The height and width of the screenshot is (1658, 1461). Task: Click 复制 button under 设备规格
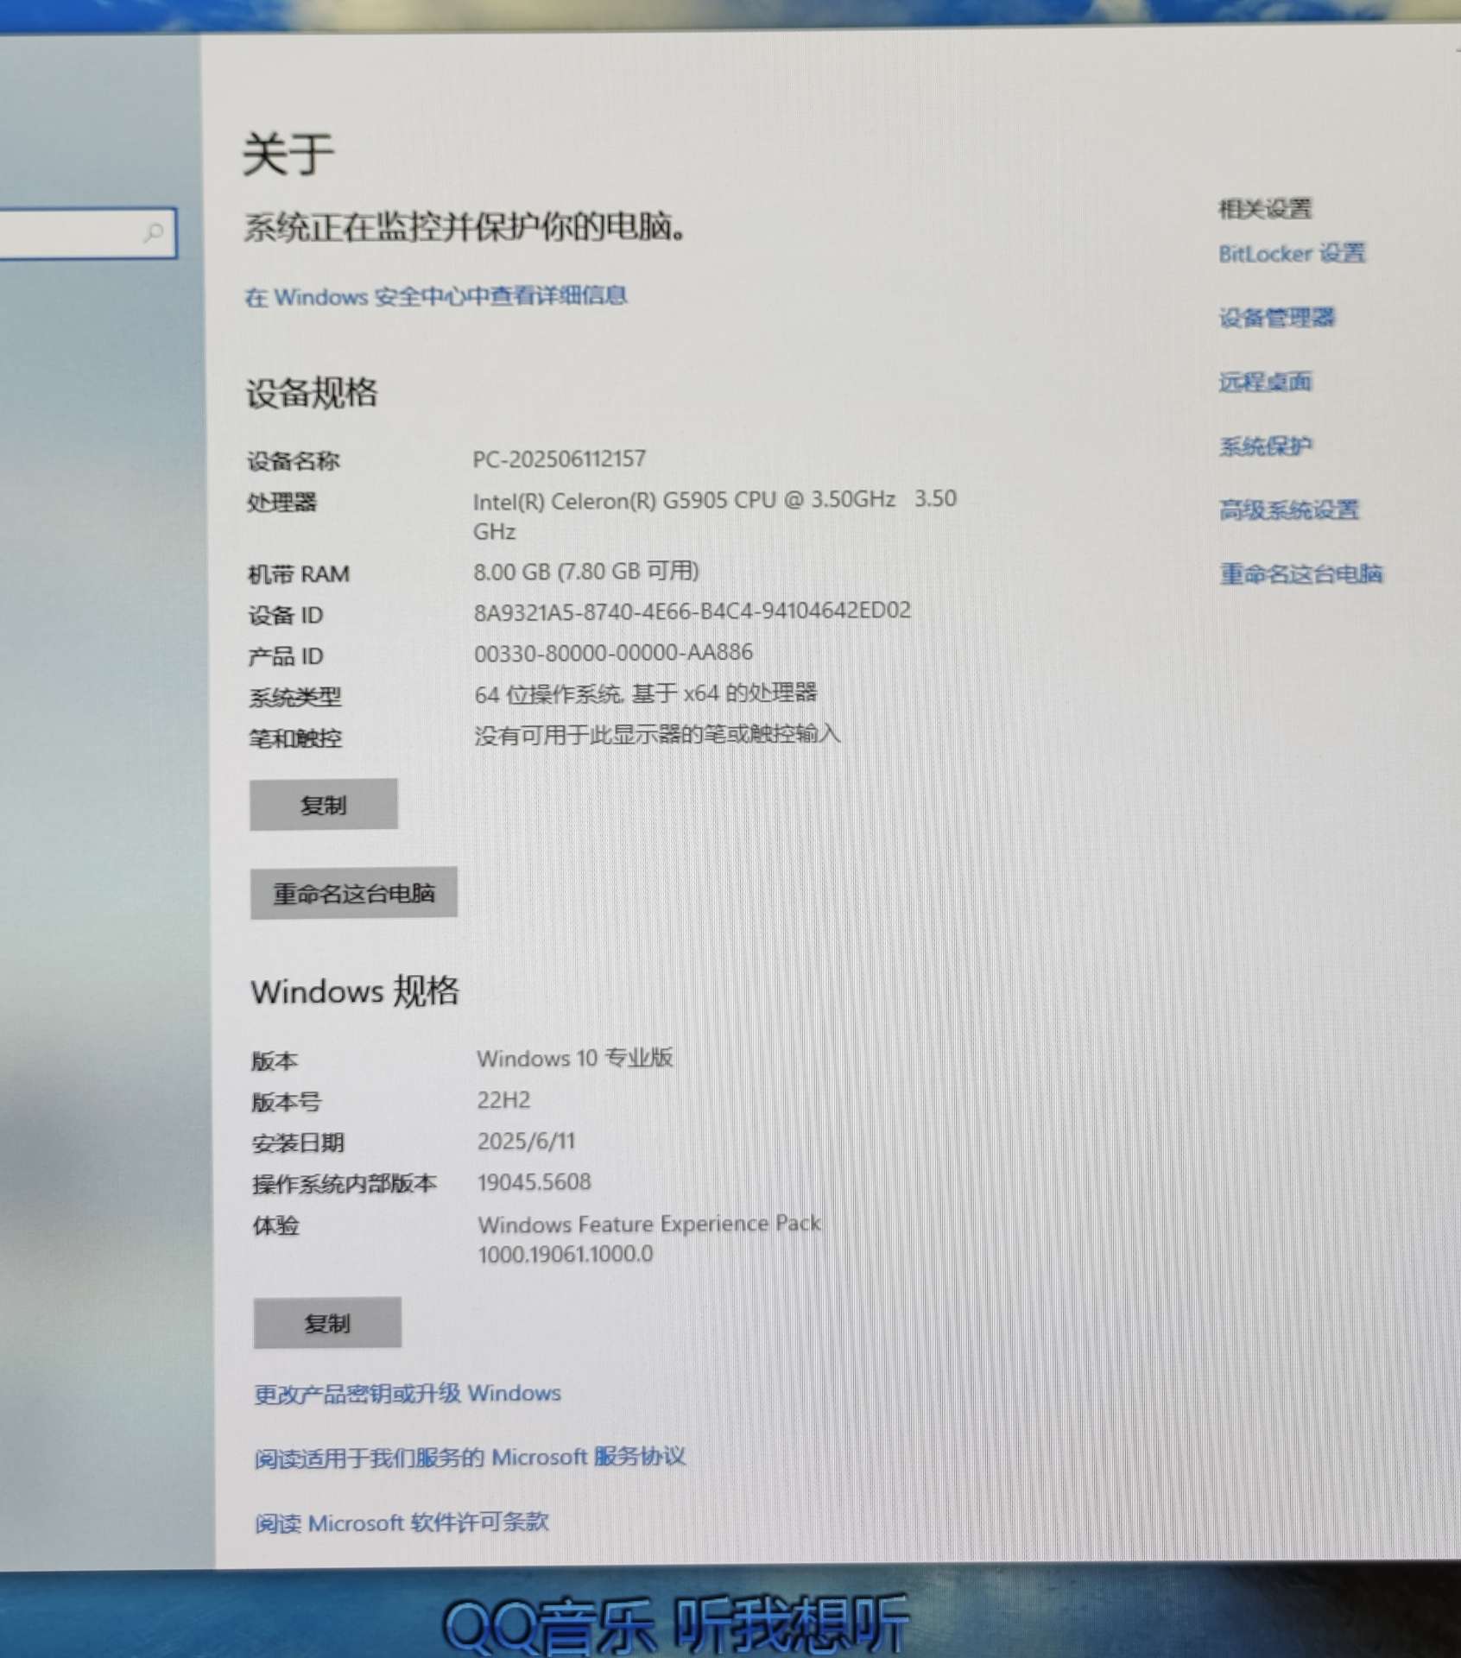click(324, 805)
